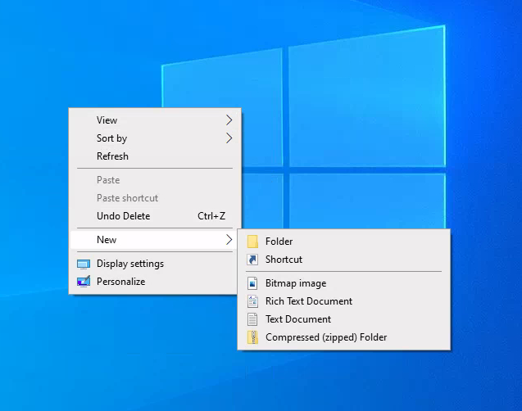The image size is (522, 411).
Task: Click the Shortcut arrow icon
Action: (252, 260)
